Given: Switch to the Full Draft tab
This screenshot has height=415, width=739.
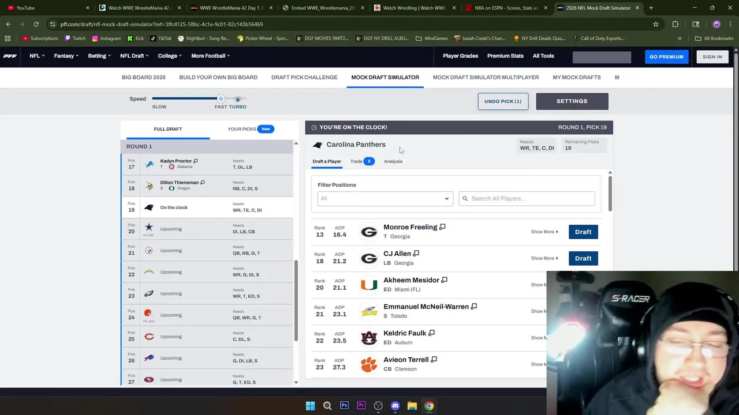Looking at the screenshot, I should [168, 129].
